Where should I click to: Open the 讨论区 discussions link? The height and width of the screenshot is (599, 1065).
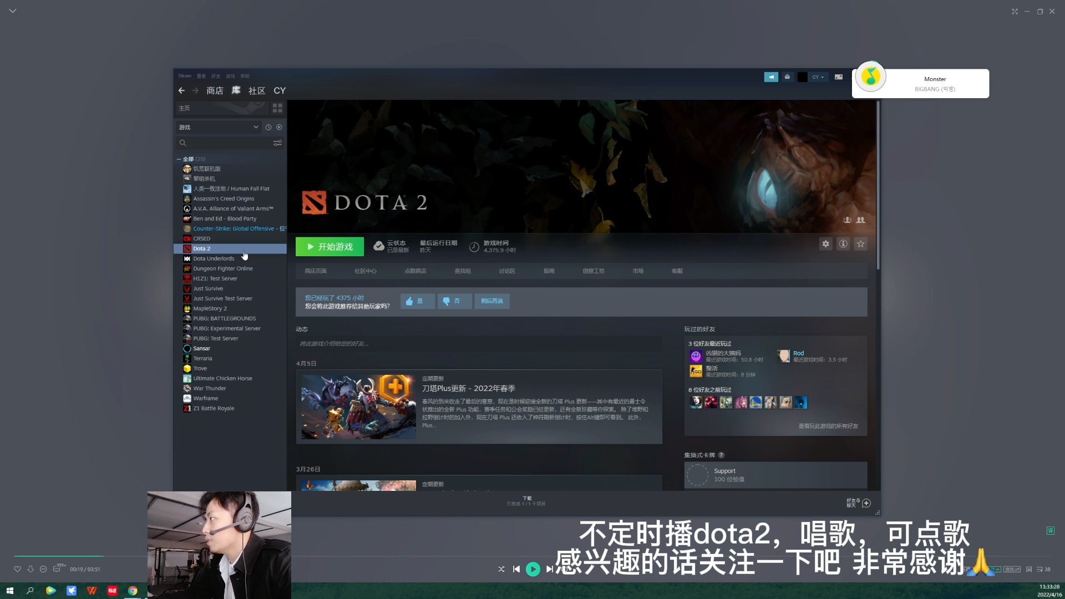[x=507, y=271]
